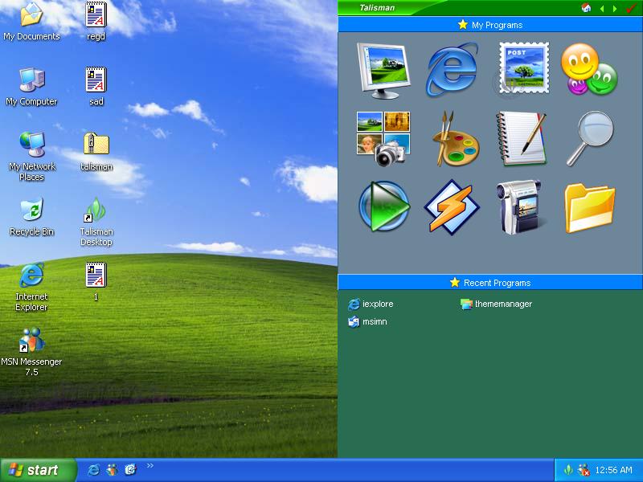This screenshot has height=482, width=643.
Task: Select Talisman Desktop shortcut icon
Action: [x=96, y=223]
